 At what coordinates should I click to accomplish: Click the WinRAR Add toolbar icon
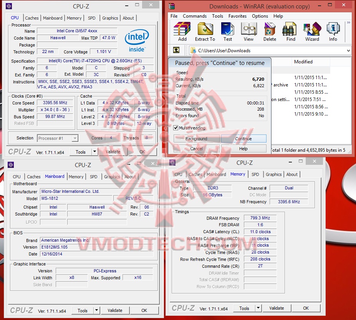point(182,32)
